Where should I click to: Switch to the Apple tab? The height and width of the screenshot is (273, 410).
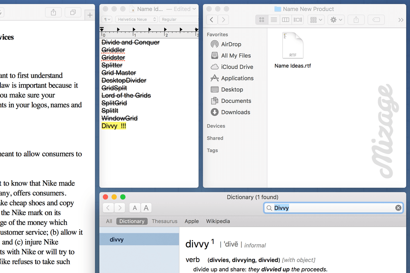[192, 221]
